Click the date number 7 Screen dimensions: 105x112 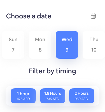pyautogui.click(x=13, y=50)
